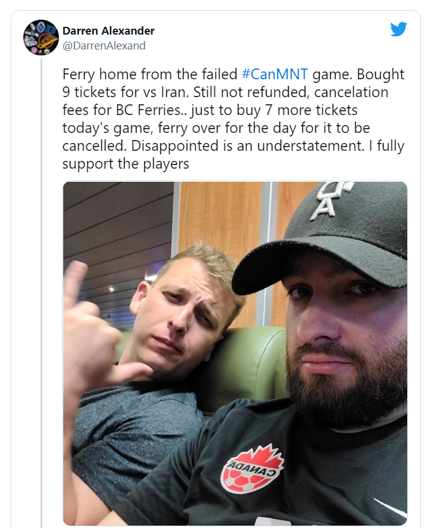
Task: Open the @DarrenAlexand handle link
Action: tap(104, 45)
